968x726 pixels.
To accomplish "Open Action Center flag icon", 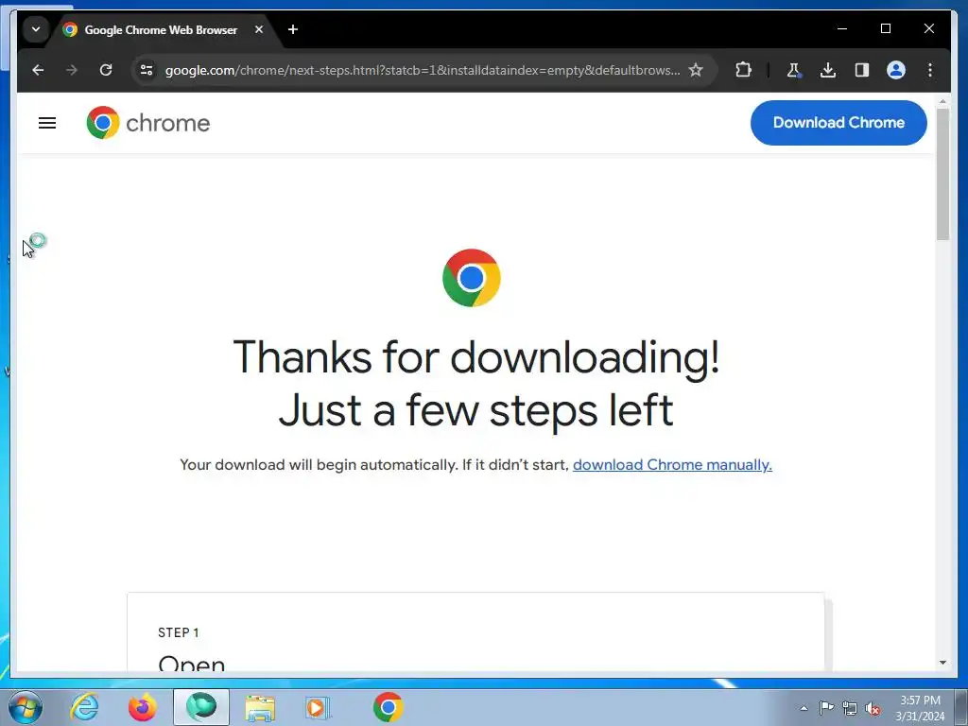I will (826, 708).
